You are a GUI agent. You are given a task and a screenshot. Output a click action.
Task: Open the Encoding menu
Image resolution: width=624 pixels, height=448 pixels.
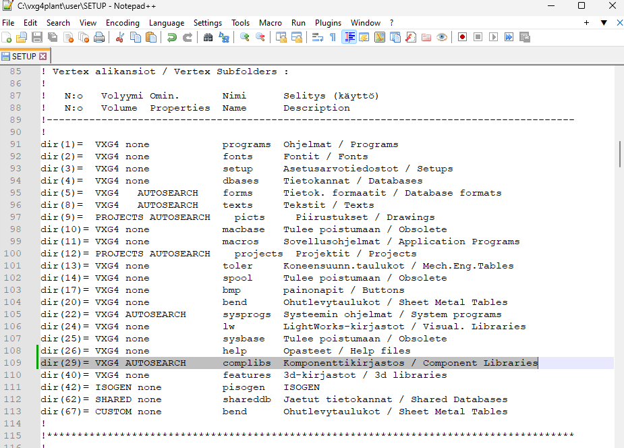122,22
